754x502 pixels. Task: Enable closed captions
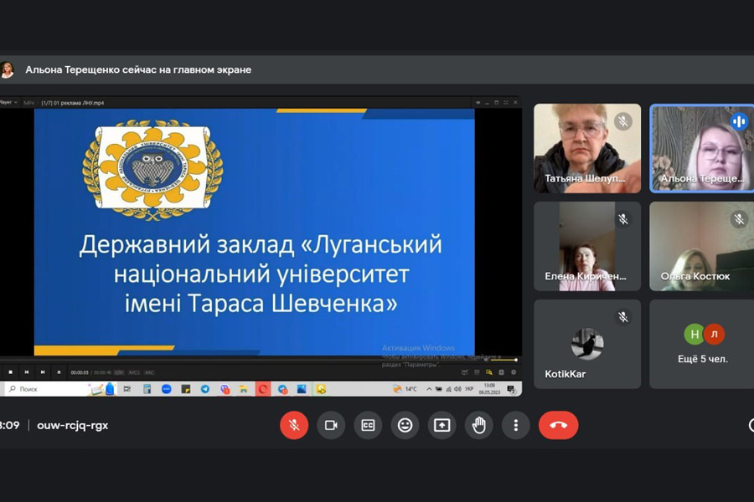click(368, 425)
